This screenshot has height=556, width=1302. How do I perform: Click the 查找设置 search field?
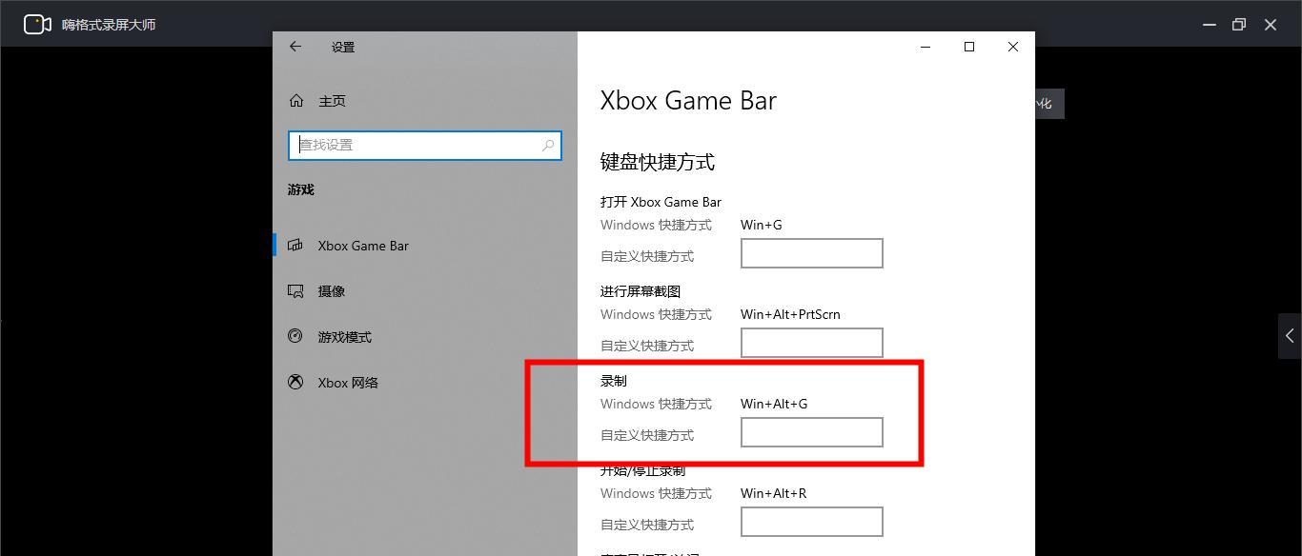click(425, 145)
